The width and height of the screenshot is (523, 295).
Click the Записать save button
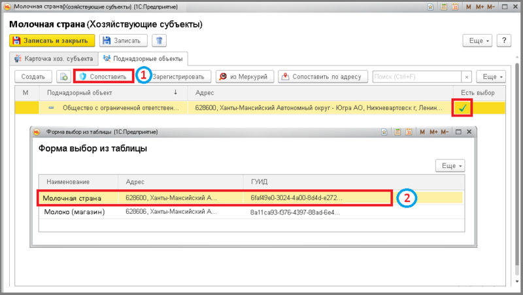(123, 41)
